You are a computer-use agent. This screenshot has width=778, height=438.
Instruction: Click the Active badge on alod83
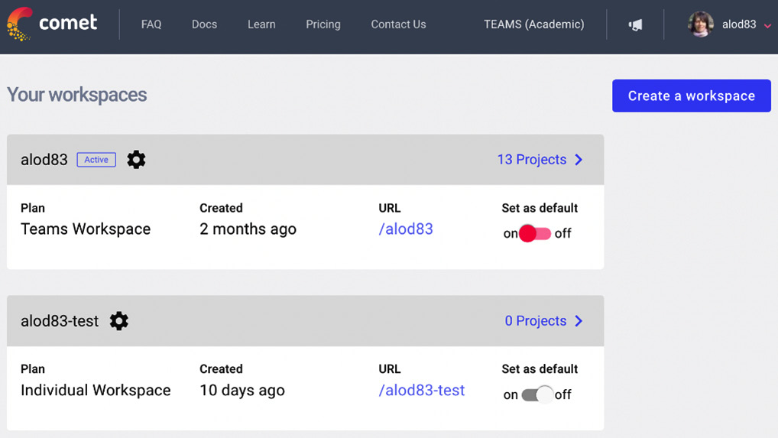point(96,160)
